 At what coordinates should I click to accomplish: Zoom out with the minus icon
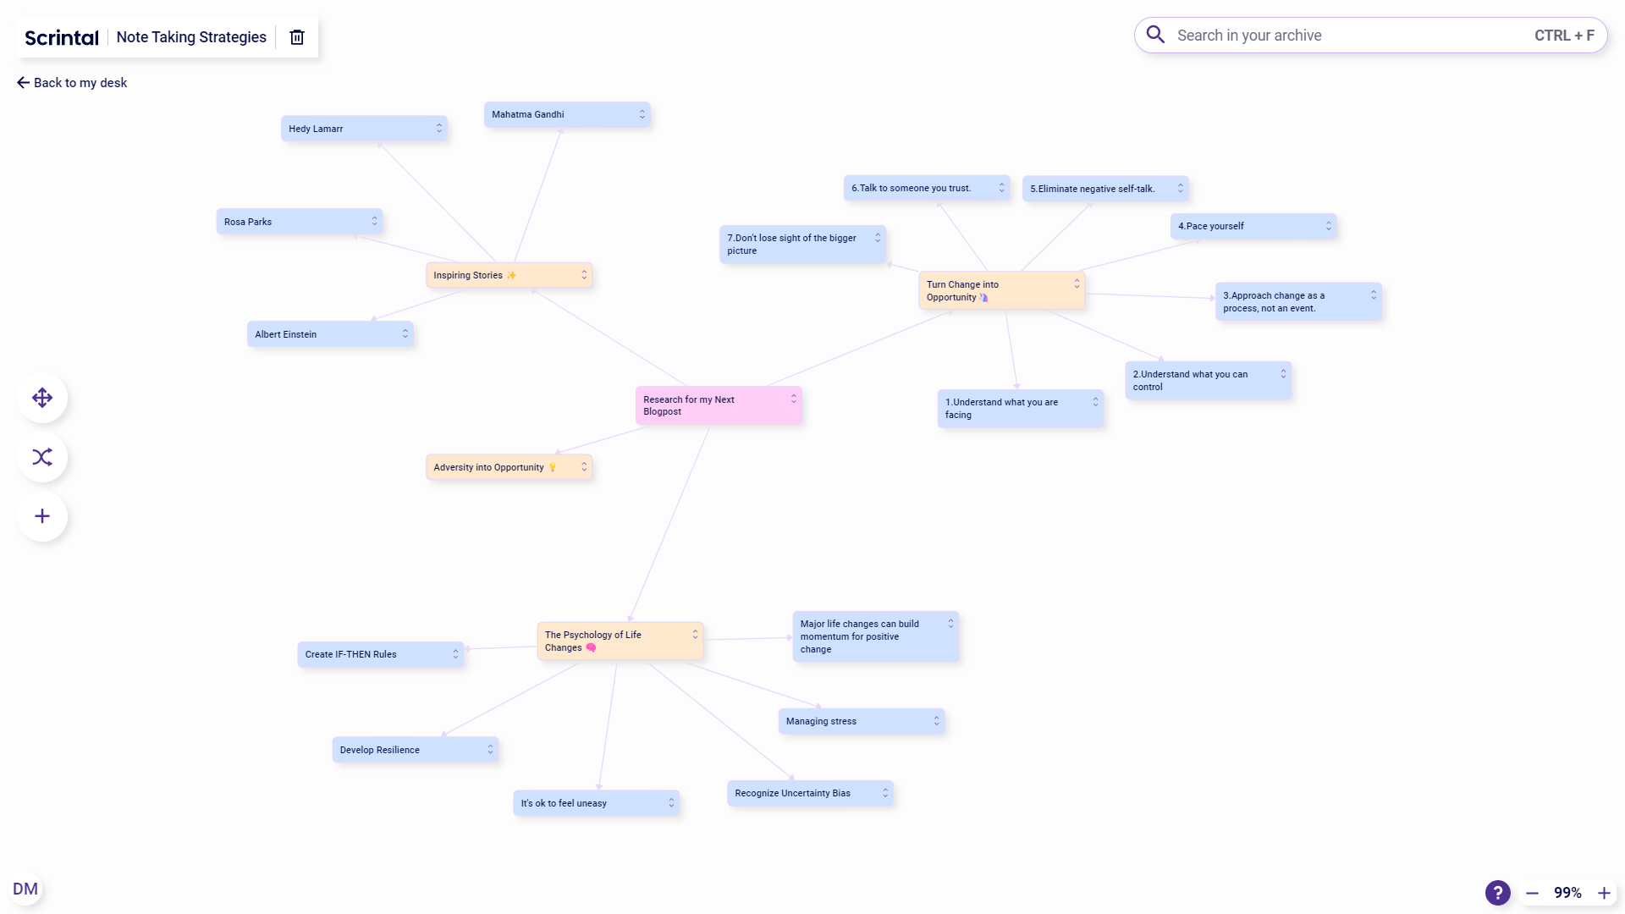(1532, 893)
